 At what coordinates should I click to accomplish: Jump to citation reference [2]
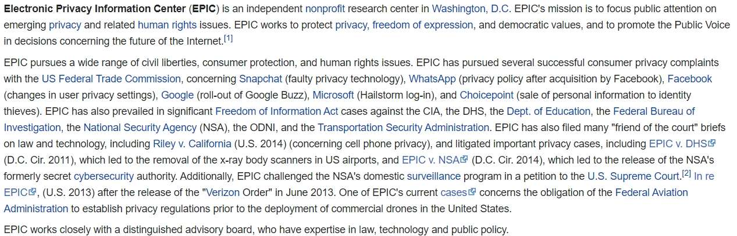(686, 173)
